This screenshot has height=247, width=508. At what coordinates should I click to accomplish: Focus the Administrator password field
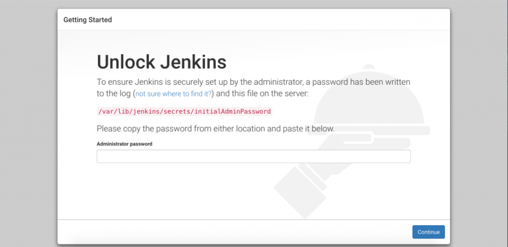click(x=253, y=157)
